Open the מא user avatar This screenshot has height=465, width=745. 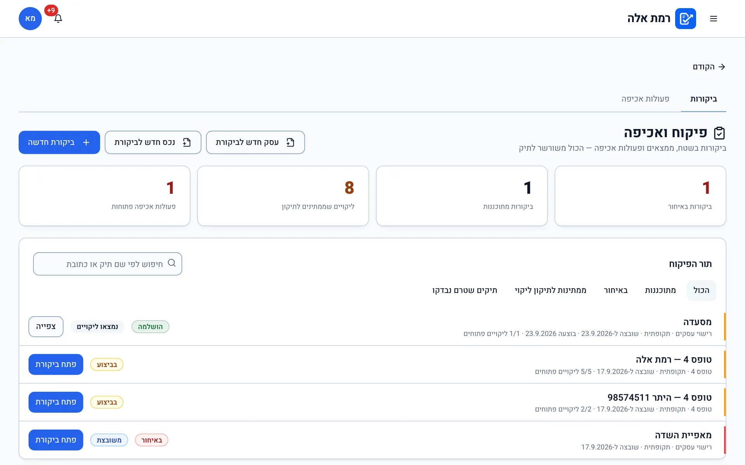[30, 19]
